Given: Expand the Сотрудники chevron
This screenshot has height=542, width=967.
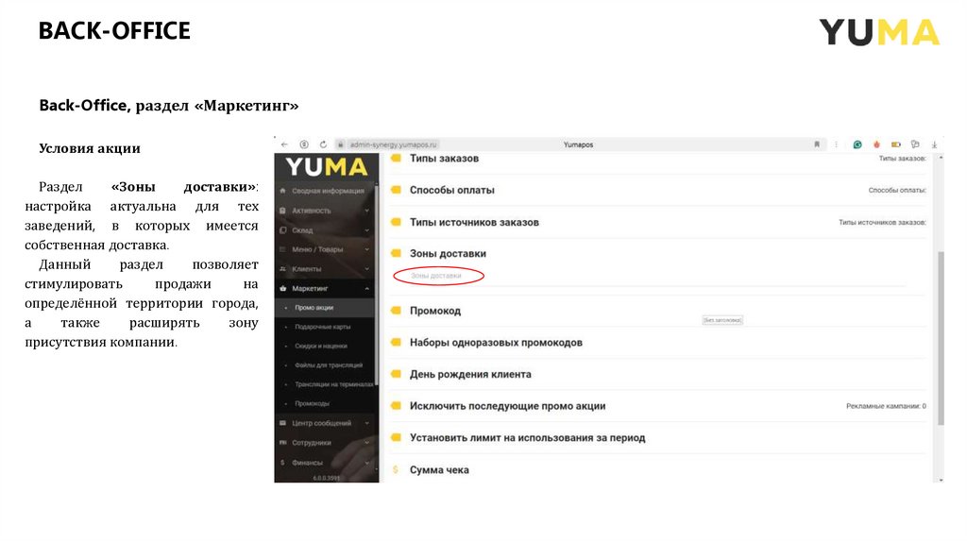Looking at the screenshot, I should pos(367,442).
